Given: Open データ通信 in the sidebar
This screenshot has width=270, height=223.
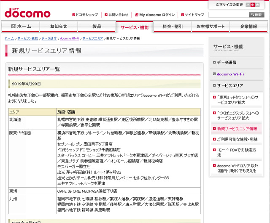Looking at the screenshot, I should (227, 62).
